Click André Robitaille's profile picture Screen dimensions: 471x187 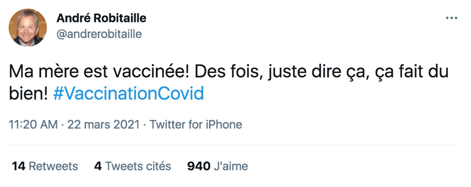(28, 27)
